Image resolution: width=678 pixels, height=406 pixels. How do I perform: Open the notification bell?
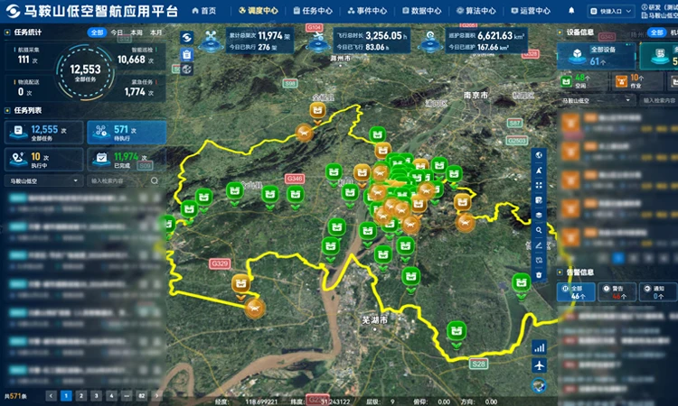(571, 10)
